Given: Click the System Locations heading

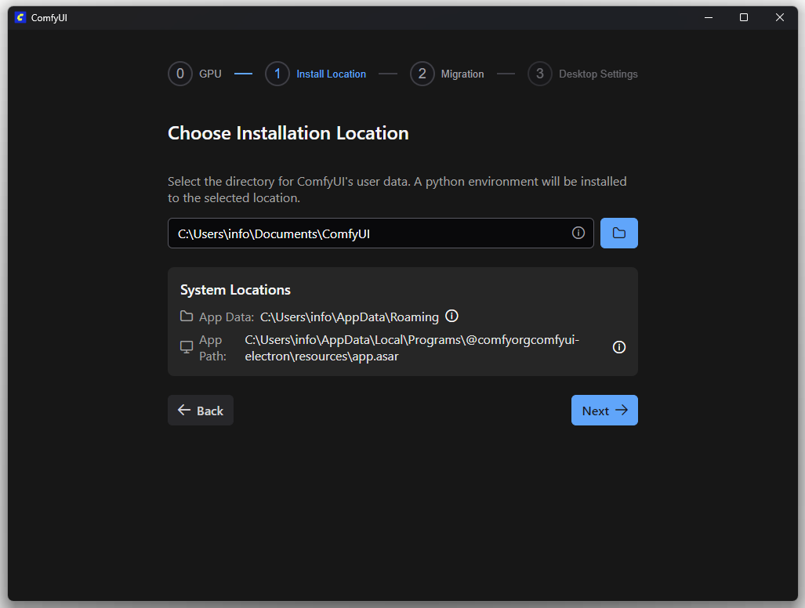Looking at the screenshot, I should (235, 290).
